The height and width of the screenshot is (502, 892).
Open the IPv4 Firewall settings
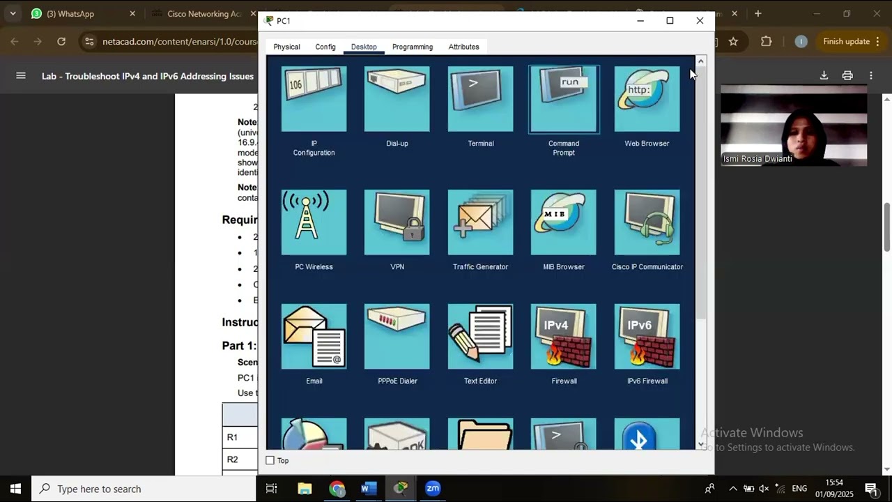click(564, 337)
